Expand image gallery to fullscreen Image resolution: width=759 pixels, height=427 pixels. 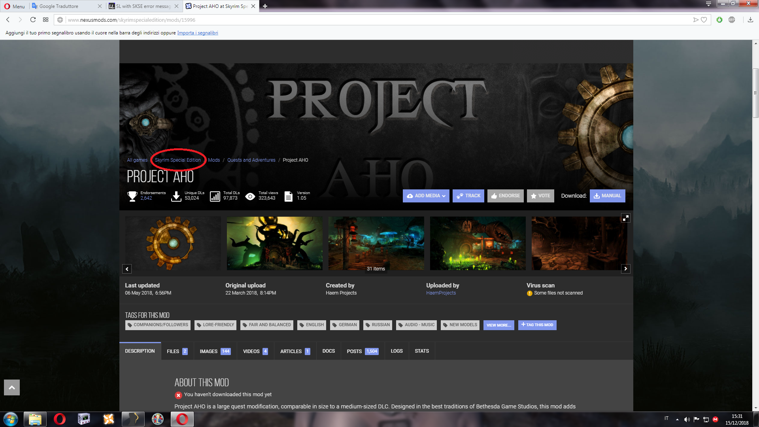click(x=626, y=218)
